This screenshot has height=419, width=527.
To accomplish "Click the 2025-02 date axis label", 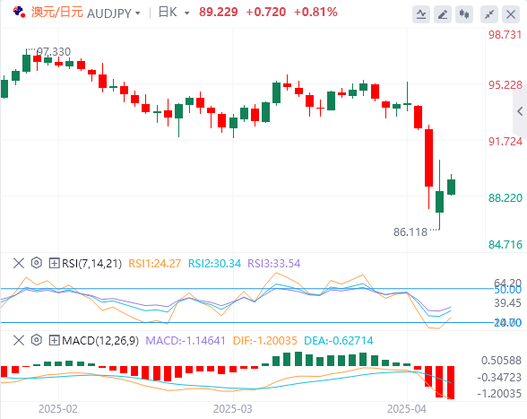I will (57, 409).
